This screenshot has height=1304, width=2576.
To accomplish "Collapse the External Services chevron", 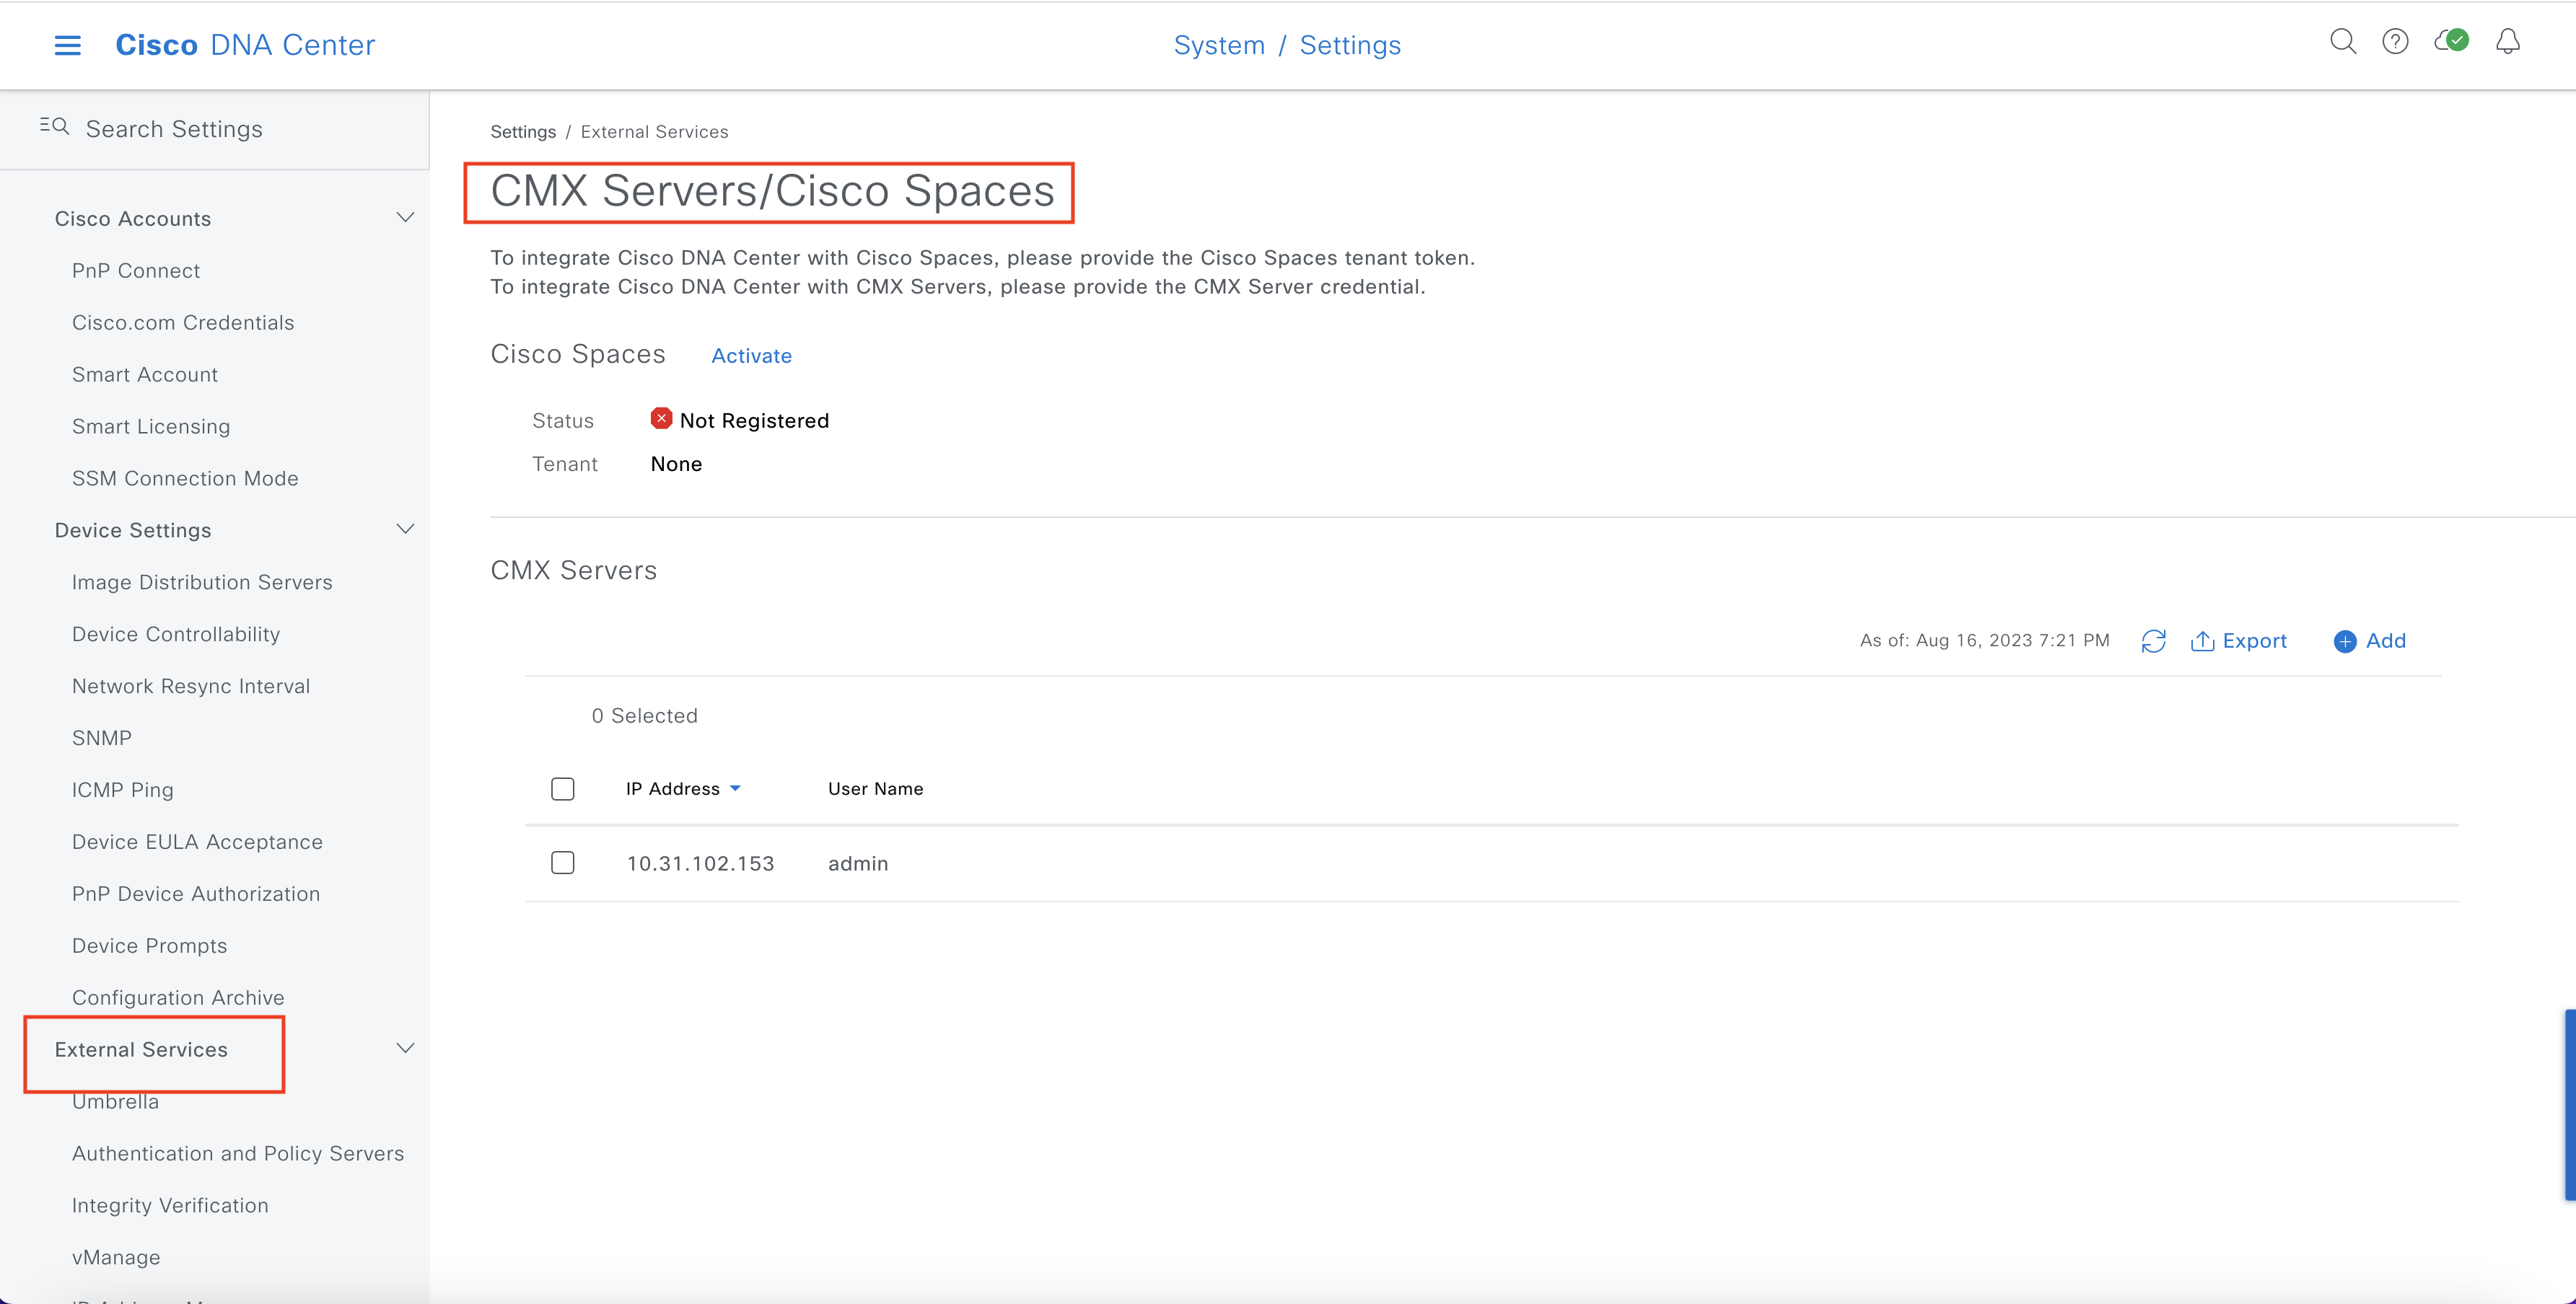I will [405, 1049].
